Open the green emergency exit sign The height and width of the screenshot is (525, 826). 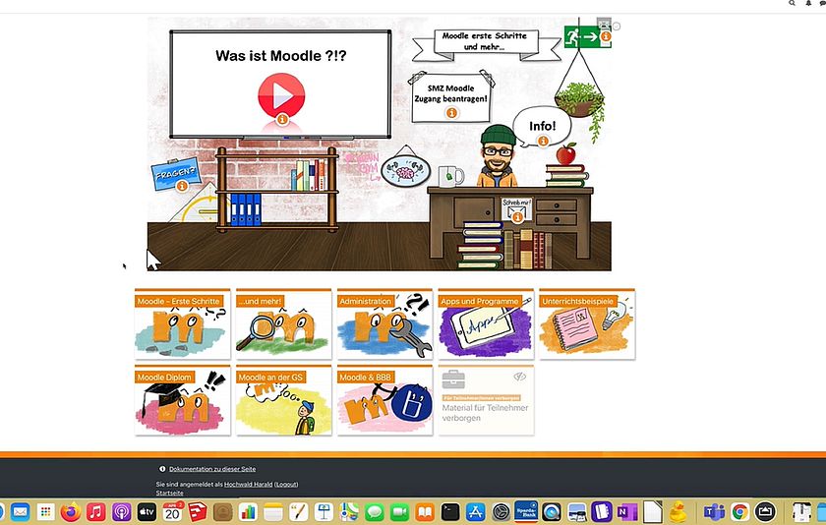[x=588, y=36]
